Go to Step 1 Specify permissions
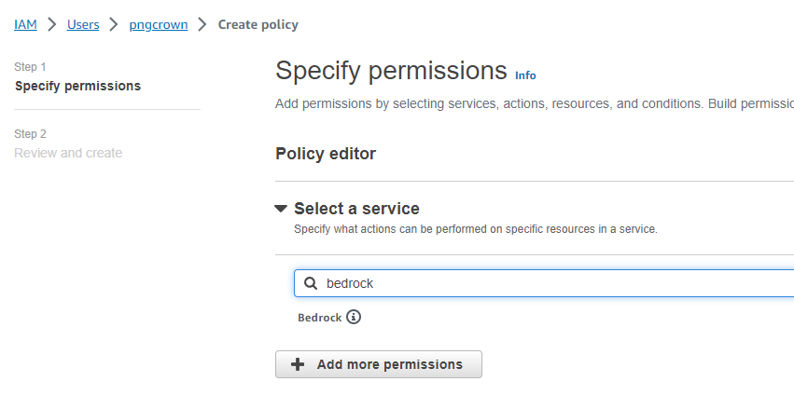Image resolution: width=794 pixels, height=409 pixels. 77,86
